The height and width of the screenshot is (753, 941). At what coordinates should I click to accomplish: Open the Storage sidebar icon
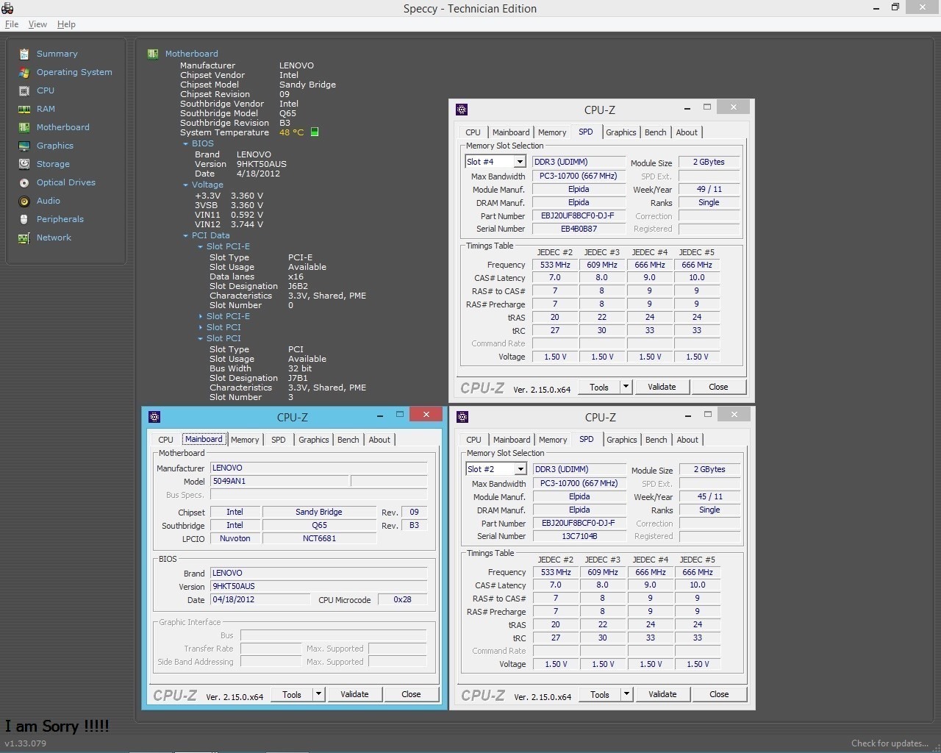[x=24, y=164]
